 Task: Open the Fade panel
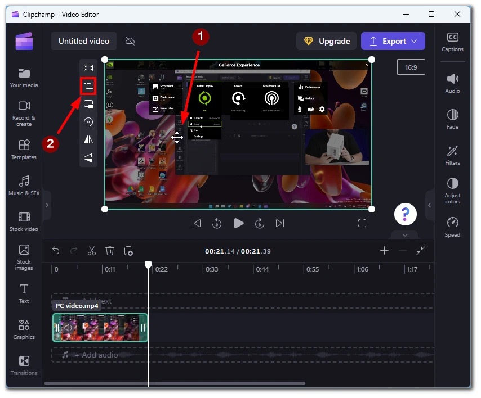point(452,119)
